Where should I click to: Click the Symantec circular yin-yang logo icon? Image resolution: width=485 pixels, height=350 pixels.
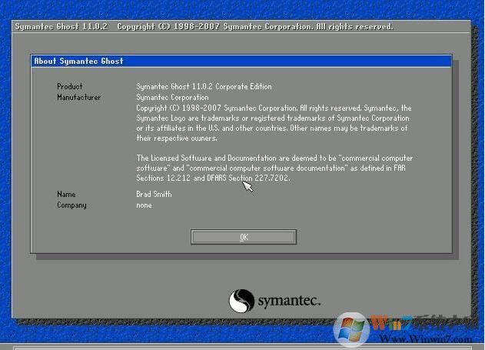pos(241,300)
